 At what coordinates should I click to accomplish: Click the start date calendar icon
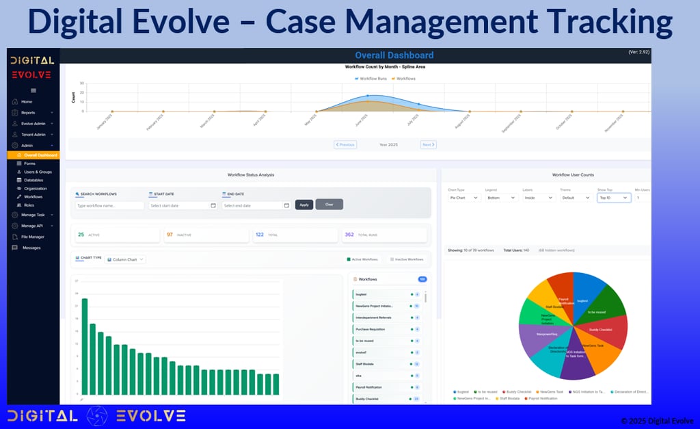(x=213, y=205)
